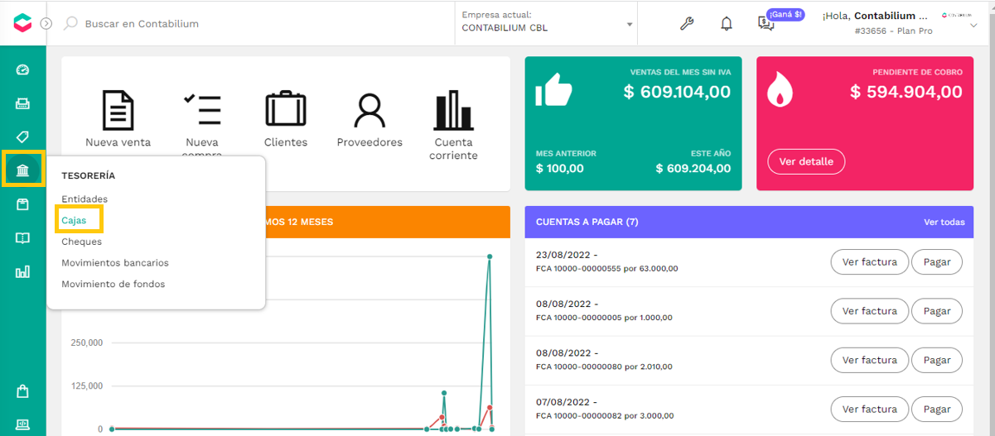Select Movimiento de fondos menu entry
Viewport: 995px width, 436px height.
coord(114,284)
